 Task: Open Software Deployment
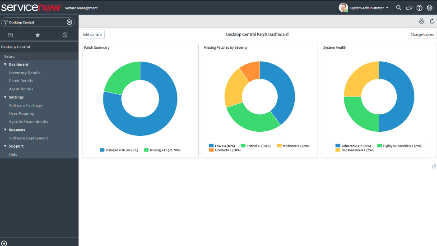point(28,138)
